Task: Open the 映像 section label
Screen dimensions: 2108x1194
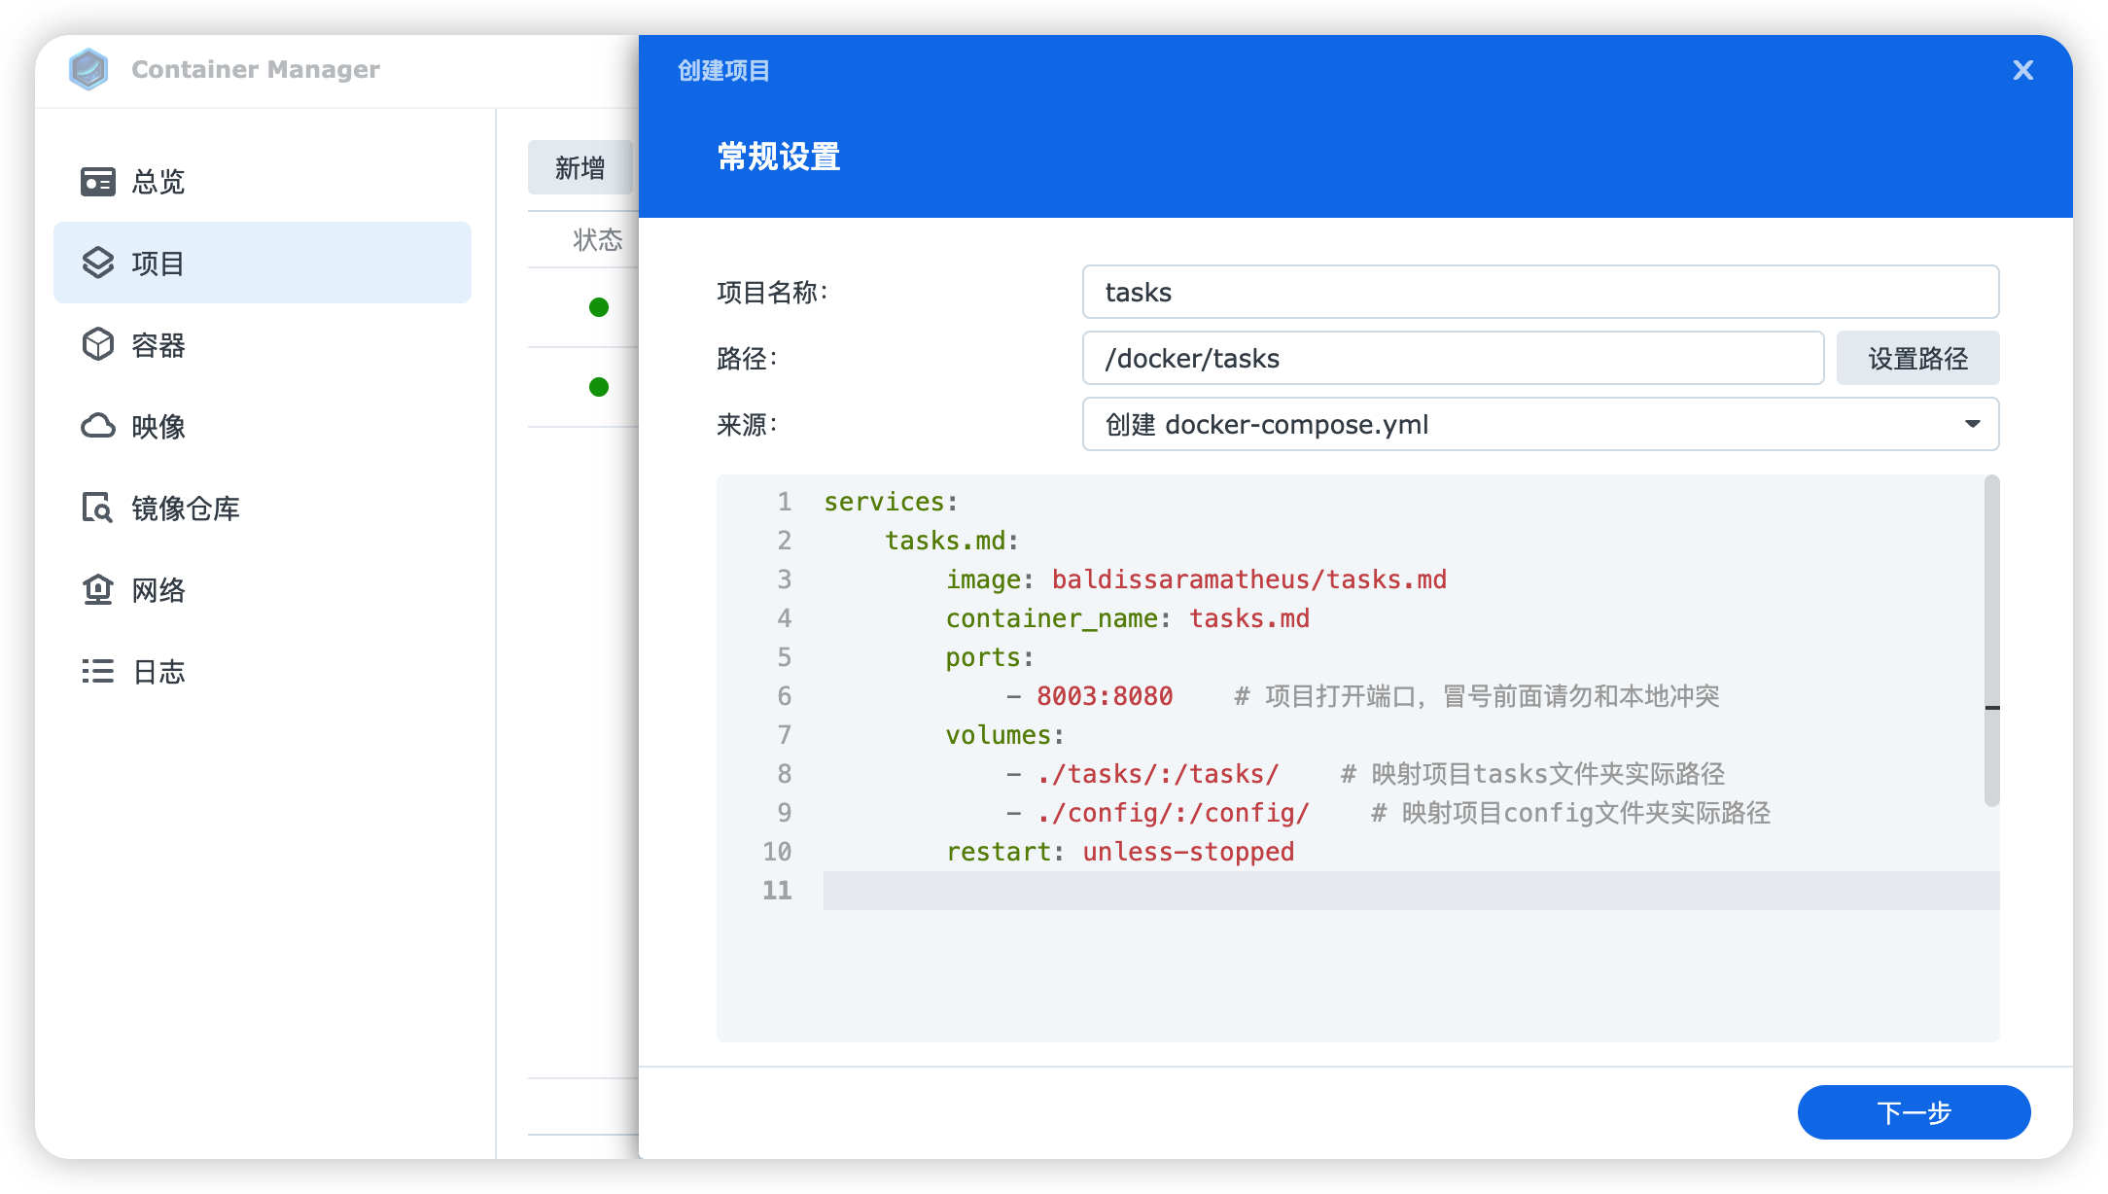Action: point(158,427)
